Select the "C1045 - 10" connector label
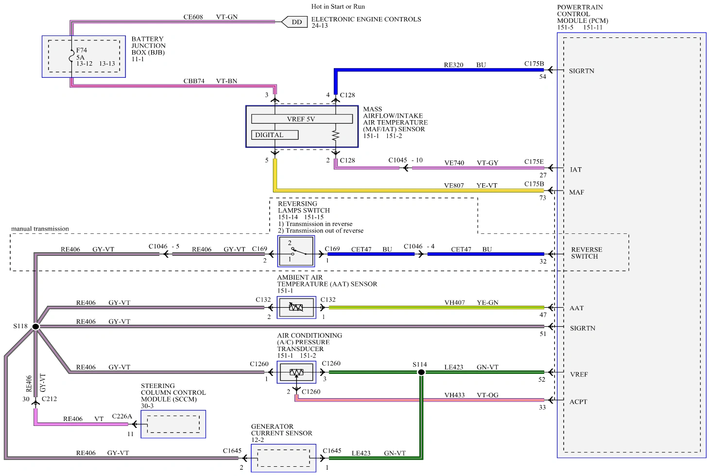 click(405, 160)
